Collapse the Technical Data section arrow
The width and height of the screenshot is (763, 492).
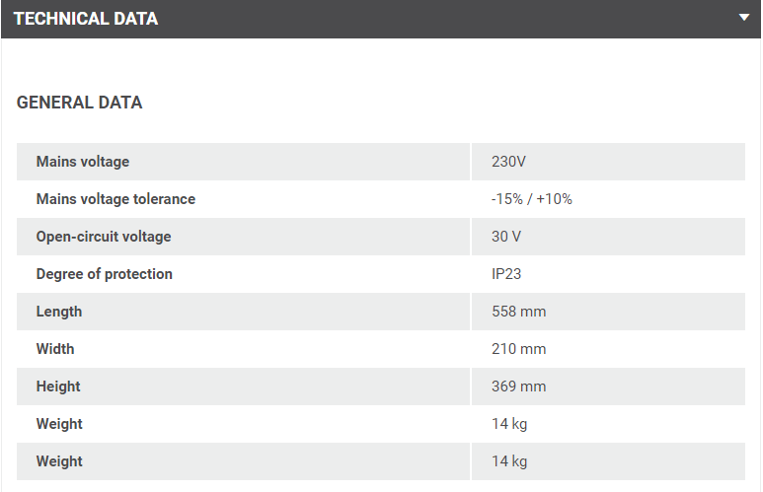pyautogui.click(x=744, y=18)
